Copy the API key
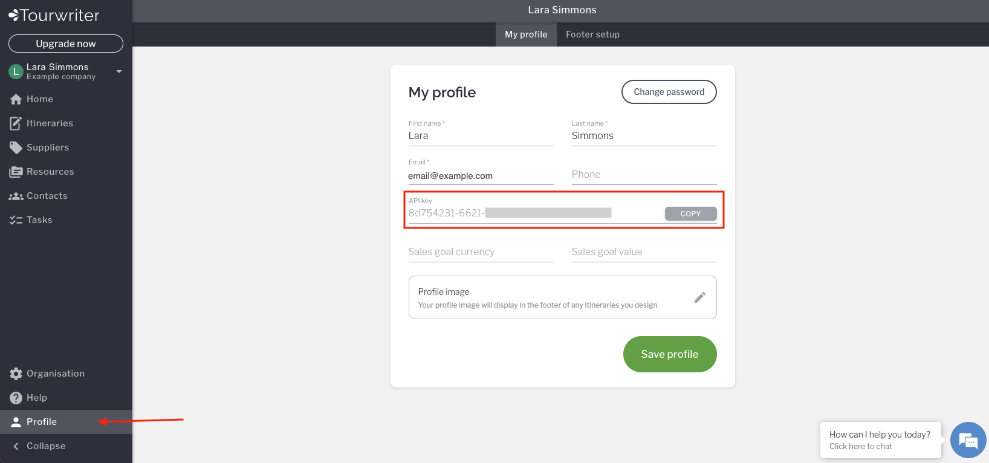The image size is (989, 463). pos(690,213)
